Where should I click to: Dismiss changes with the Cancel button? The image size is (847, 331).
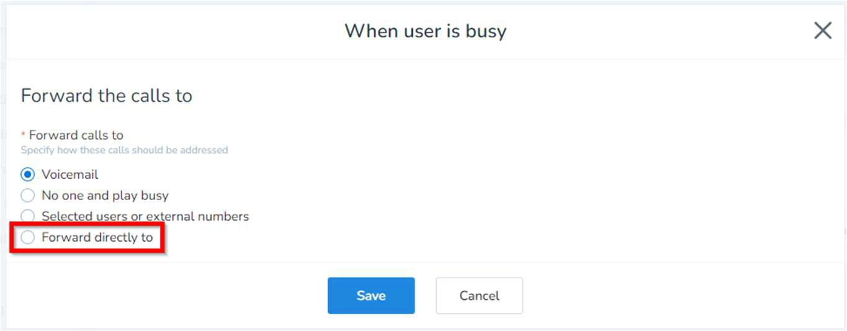(x=479, y=296)
